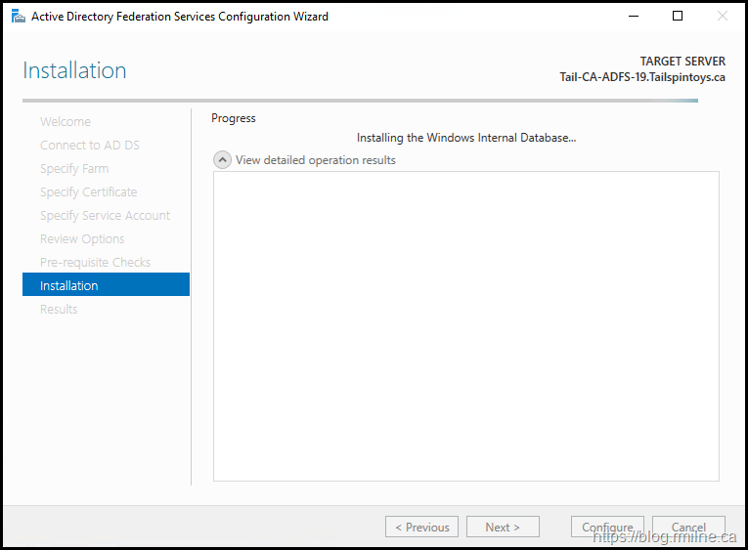This screenshot has width=748, height=550.
Task: Click the View detailed operation results label
Action: 315,160
